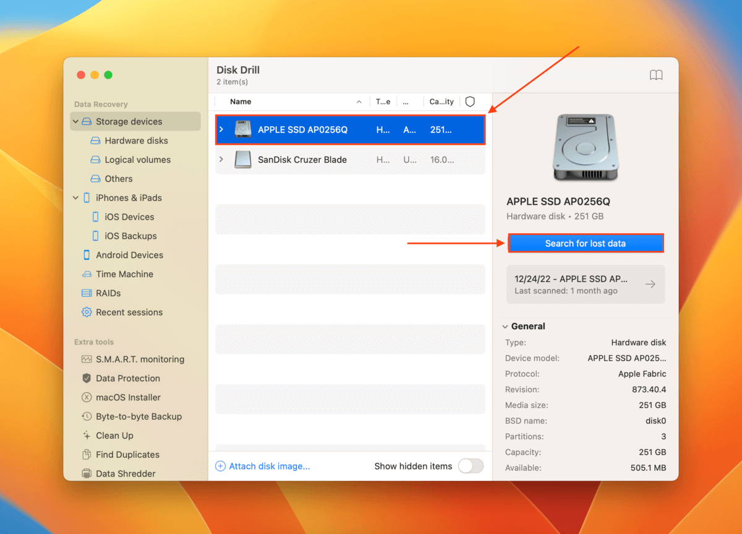Open the help book icon

656,75
